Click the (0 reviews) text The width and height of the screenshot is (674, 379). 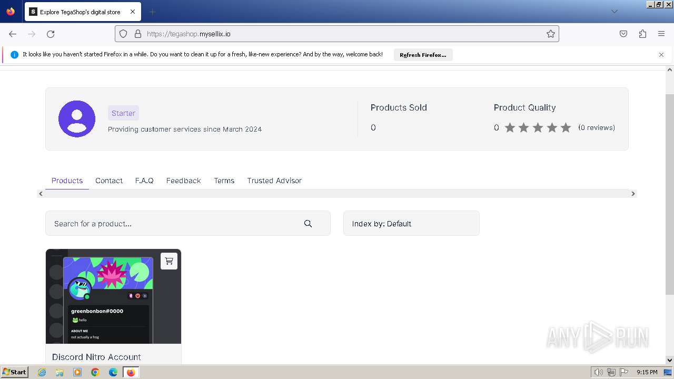click(597, 127)
